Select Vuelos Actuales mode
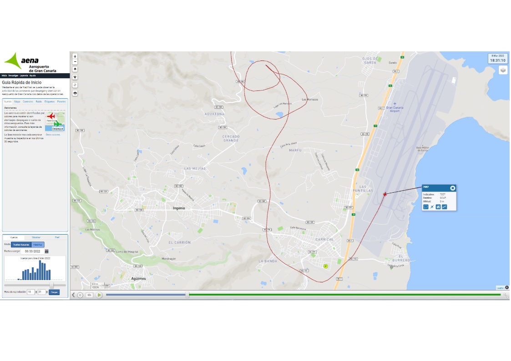 click(21, 245)
